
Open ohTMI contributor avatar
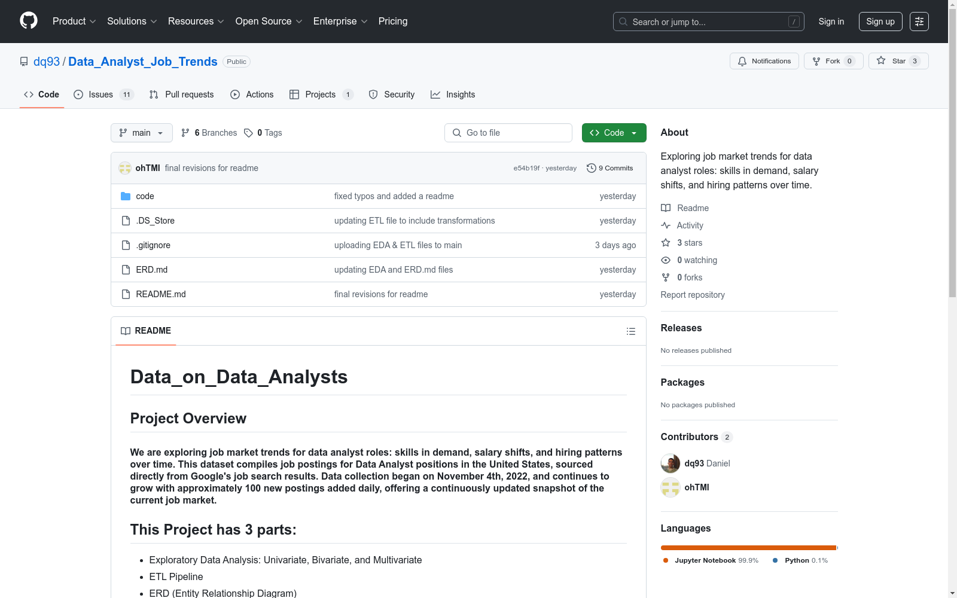(x=670, y=487)
